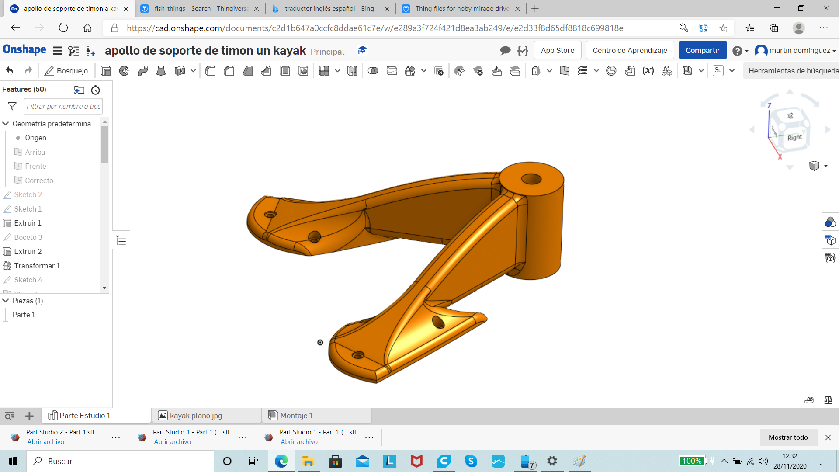Open the user account menu martin domínguez
839x472 pixels.
(x=795, y=51)
